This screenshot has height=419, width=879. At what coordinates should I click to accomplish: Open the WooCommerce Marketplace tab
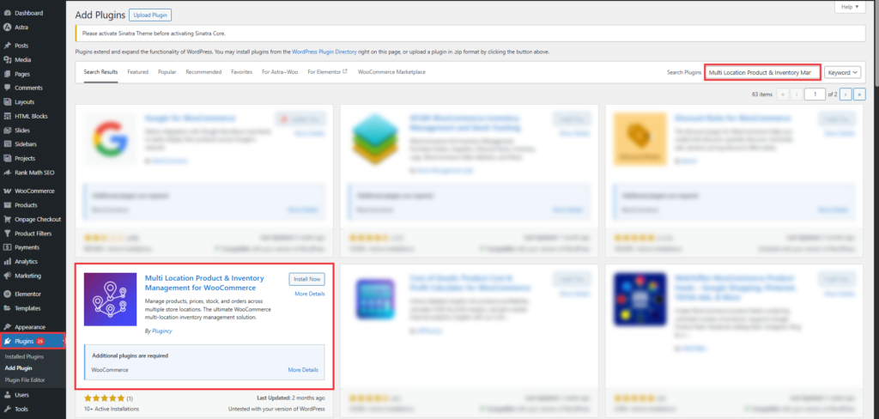point(391,72)
